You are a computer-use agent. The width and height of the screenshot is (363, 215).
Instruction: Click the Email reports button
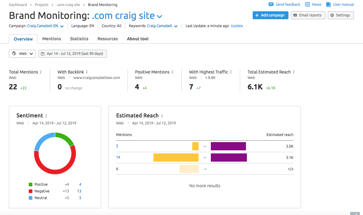coord(308,15)
